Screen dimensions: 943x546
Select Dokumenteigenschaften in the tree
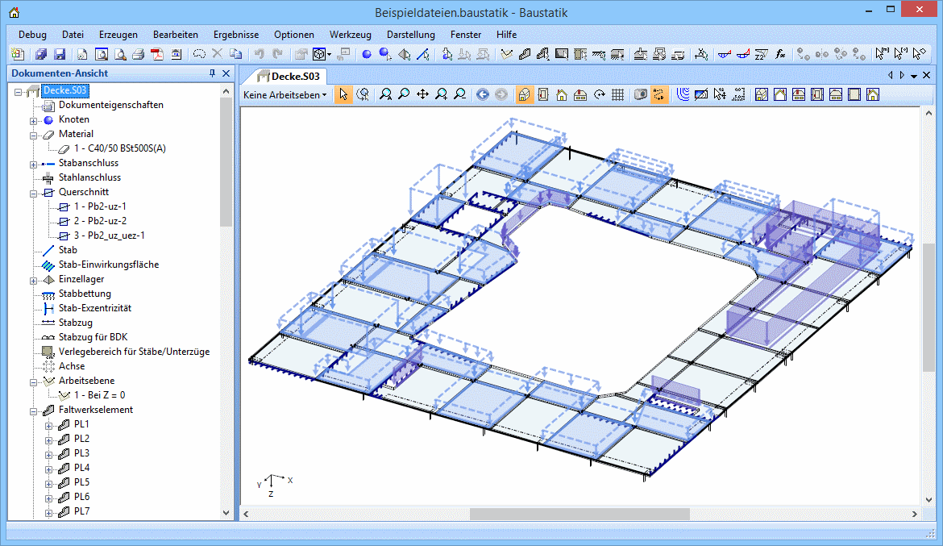pyautogui.click(x=110, y=105)
